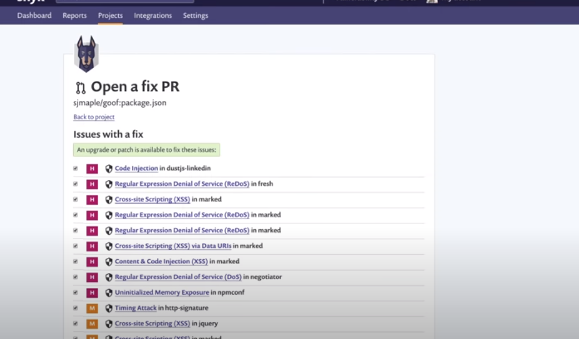
Task: Select the Projects nav item
Action: tap(110, 16)
